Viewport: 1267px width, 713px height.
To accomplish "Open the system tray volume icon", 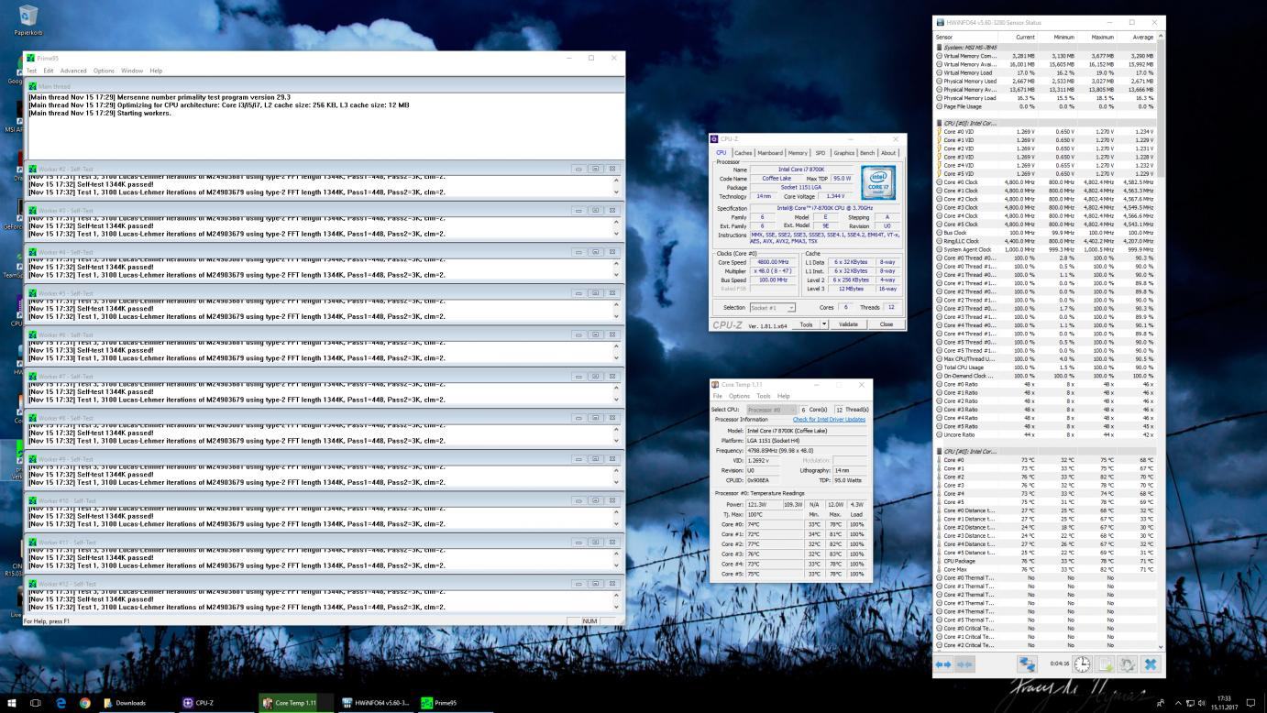I will [1200, 703].
